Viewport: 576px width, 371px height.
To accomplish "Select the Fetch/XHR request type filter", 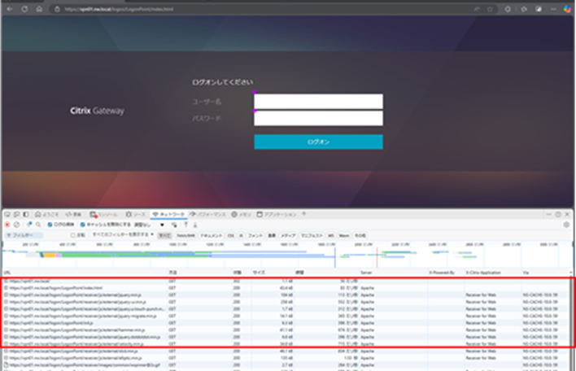I will [185, 235].
